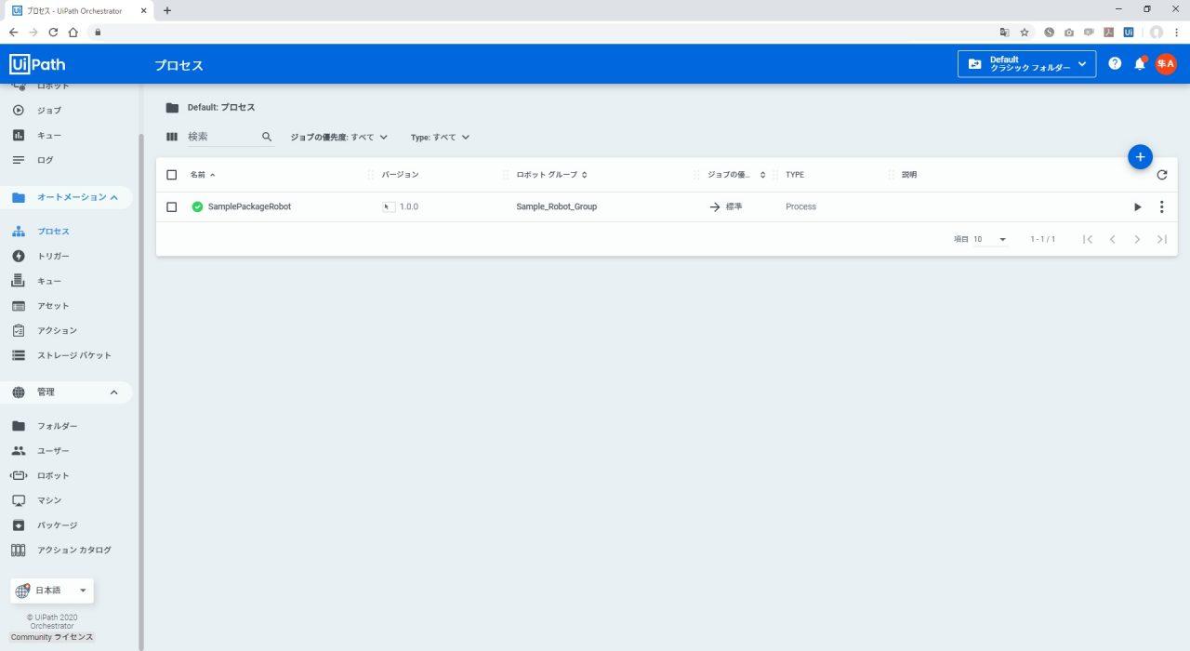Click the browser back arrow

coord(13,32)
